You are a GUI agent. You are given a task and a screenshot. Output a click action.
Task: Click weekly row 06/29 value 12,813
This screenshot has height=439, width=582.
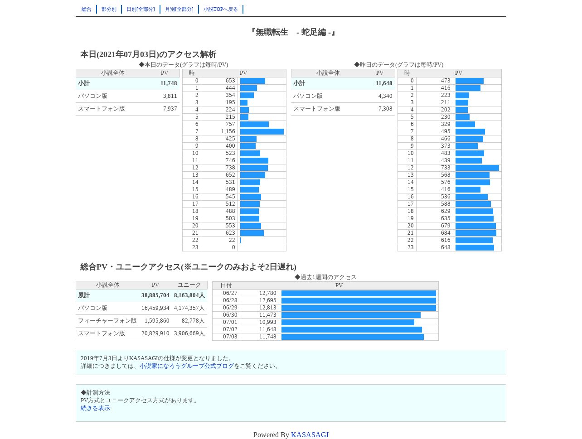268,308
